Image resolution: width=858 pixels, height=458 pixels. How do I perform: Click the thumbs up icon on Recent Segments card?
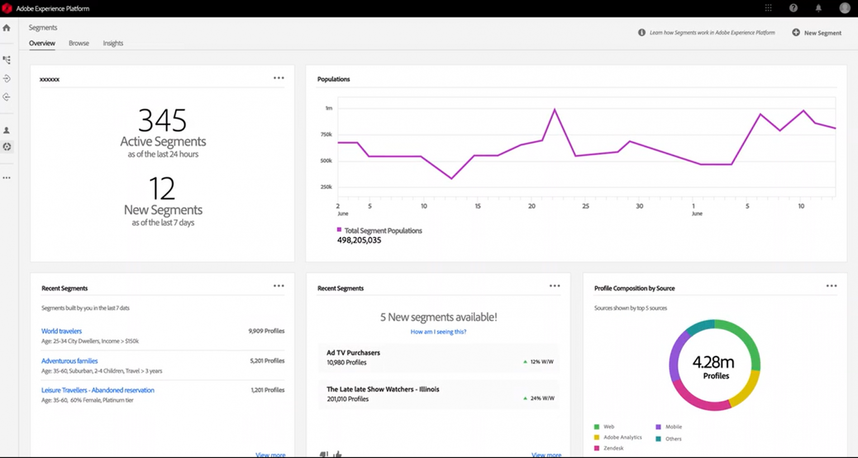[x=337, y=454]
